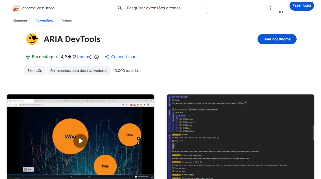This screenshot has width=321, height=179.
Task: Switch to the Temas tab
Action: point(66,21)
